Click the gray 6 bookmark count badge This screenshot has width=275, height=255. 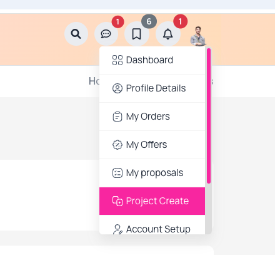point(149,21)
